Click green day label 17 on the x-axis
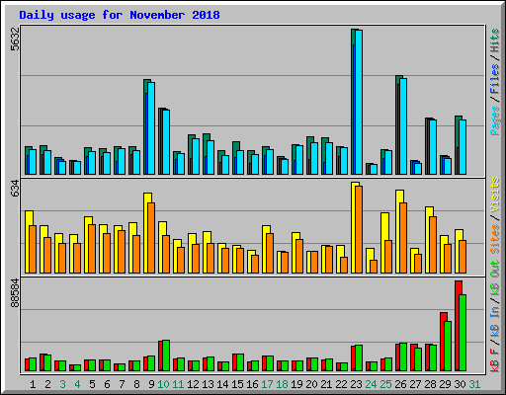Screen dimensions: 506x395 pos(267,384)
